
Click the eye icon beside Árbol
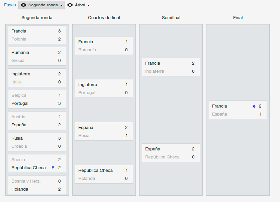point(70,5)
